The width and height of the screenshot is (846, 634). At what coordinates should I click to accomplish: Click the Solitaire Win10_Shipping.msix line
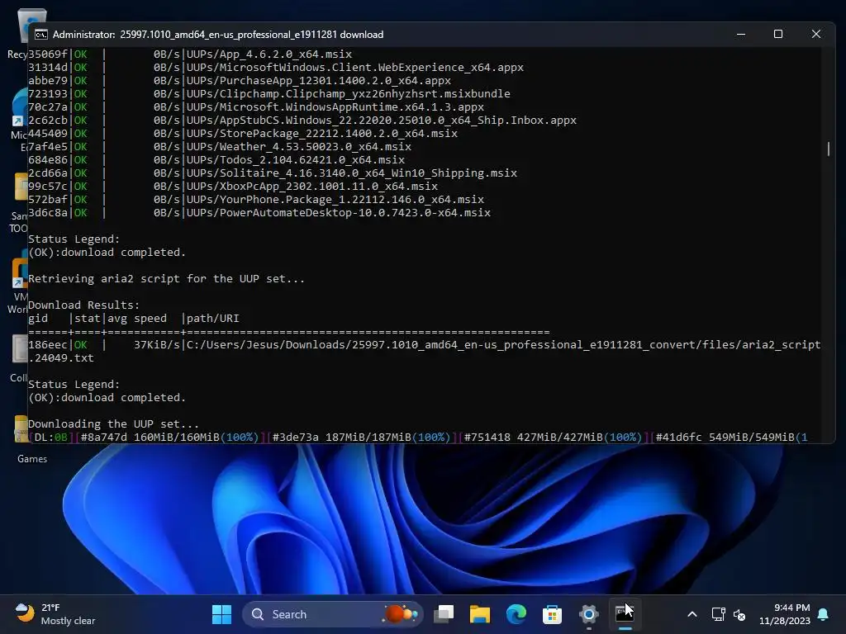coord(273,173)
